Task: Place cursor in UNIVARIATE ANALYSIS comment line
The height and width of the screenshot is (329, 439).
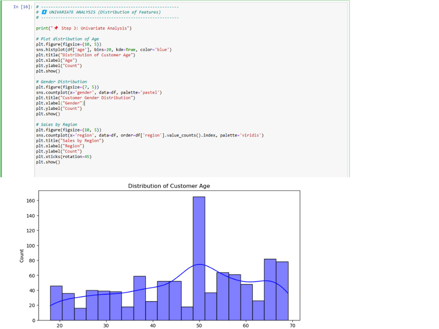Action: (x=98, y=12)
